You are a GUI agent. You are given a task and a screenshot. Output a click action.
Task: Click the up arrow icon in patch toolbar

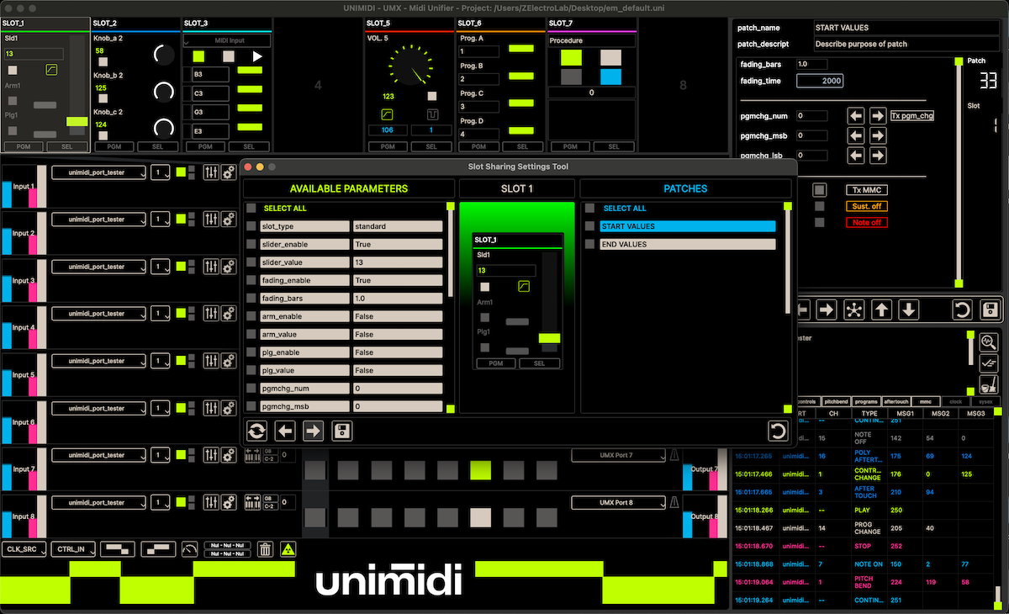tap(881, 310)
